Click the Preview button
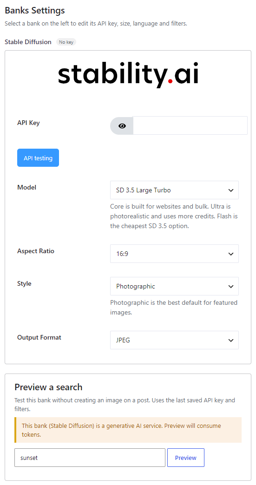256x485 pixels. point(186,458)
